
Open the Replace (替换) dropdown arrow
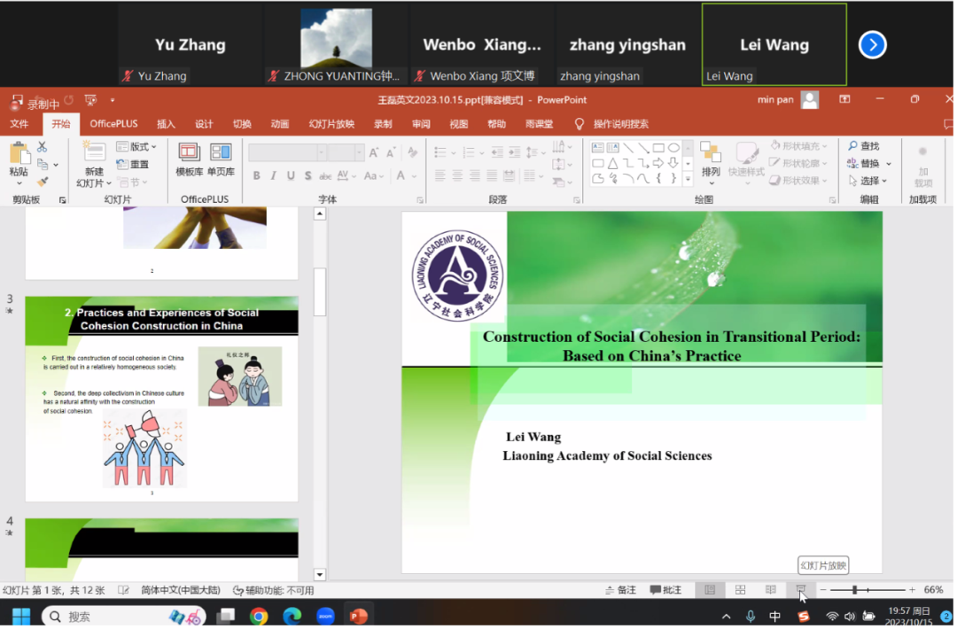tap(889, 164)
